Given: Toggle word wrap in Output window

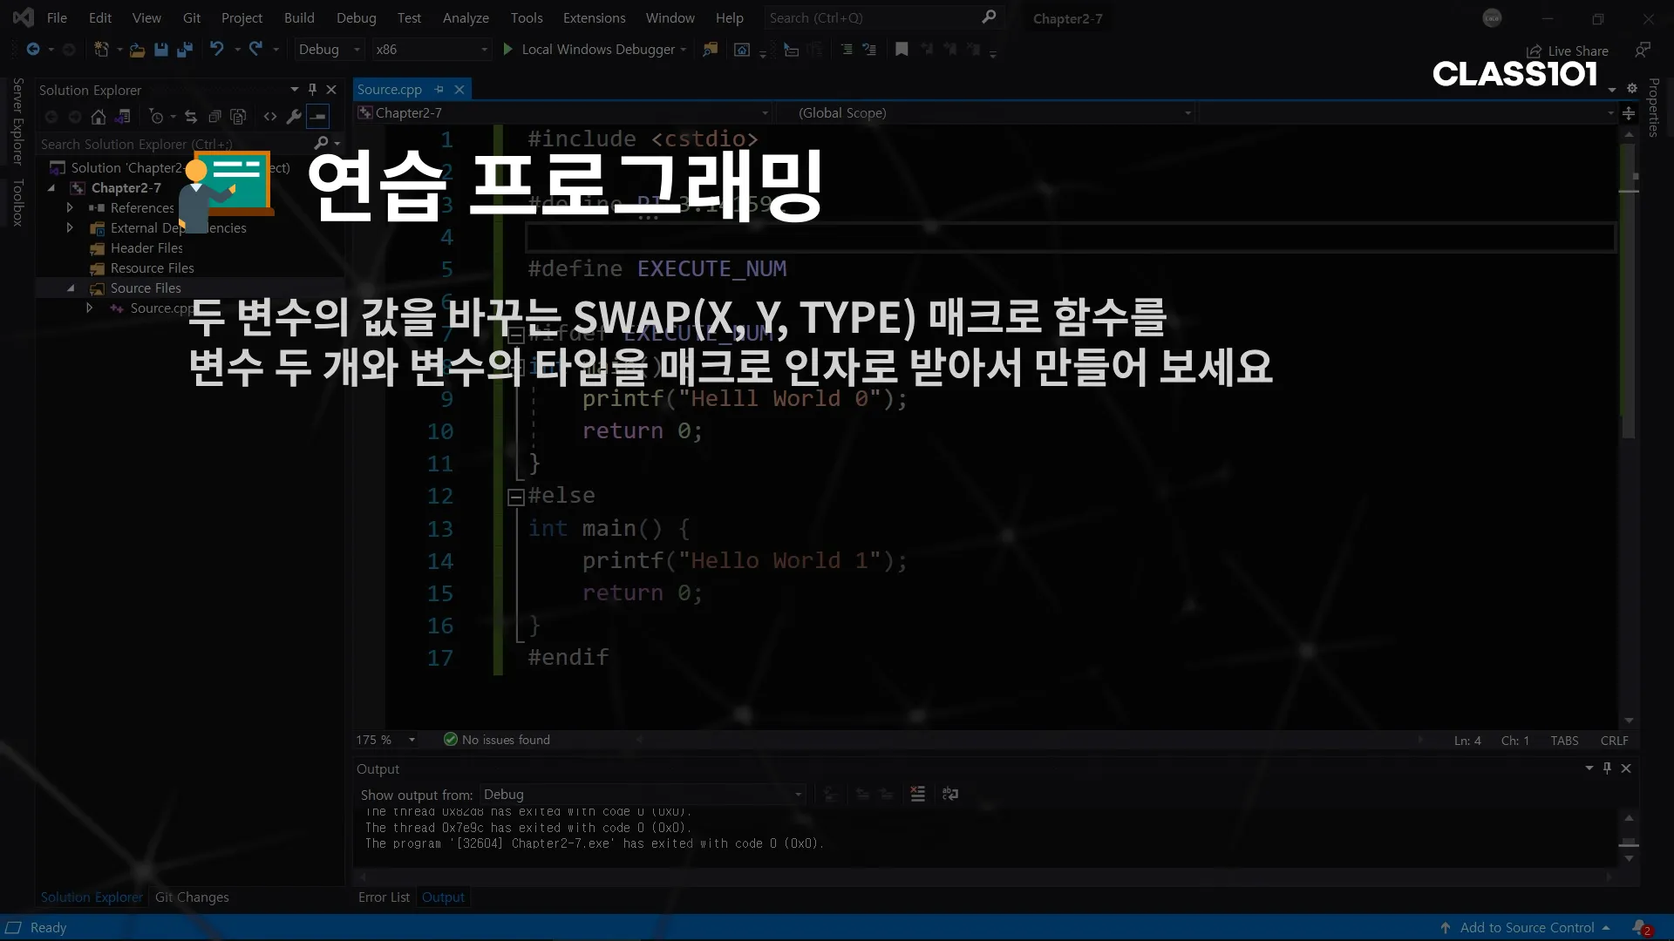Looking at the screenshot, I should (950, 794).
